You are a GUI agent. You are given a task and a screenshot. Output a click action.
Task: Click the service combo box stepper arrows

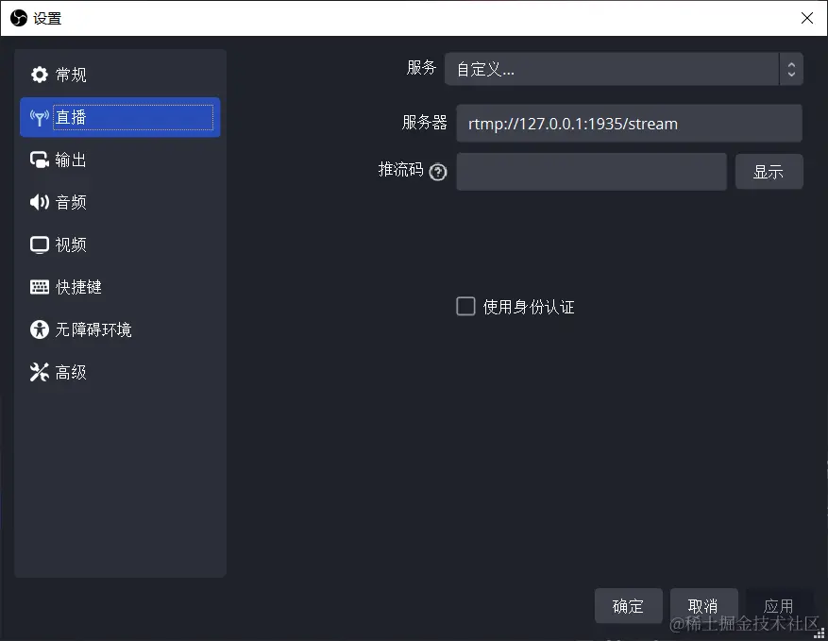791,68
